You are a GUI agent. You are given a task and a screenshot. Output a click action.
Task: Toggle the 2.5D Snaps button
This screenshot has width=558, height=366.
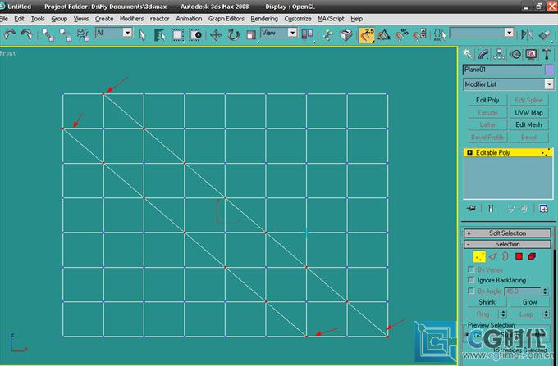(367, 34)
